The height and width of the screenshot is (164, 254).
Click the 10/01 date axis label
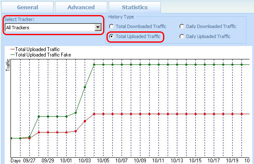[x=66, y=161]
